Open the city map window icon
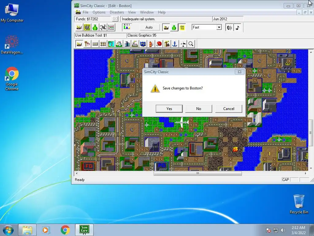314x236 pixels. [87, 27]
